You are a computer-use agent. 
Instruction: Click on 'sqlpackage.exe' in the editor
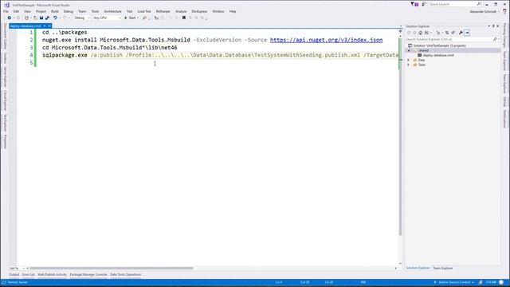[x=65, y=55]
